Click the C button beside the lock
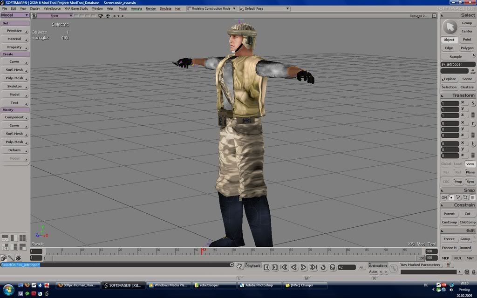Screen dimensions: 477x298 pyautogui.click(x=467, y=272)
